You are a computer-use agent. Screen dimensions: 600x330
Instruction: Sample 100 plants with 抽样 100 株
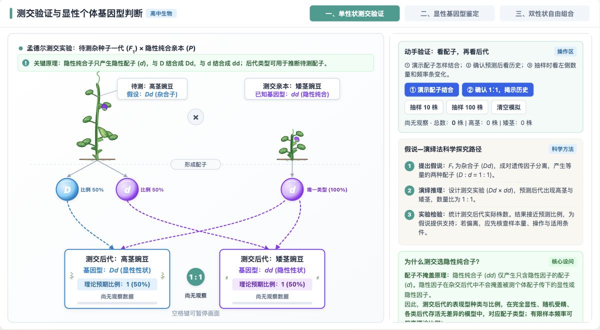click(x=467, y=107)
